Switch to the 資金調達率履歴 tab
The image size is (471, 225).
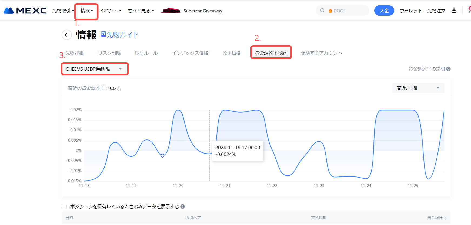tap(271, 53)
